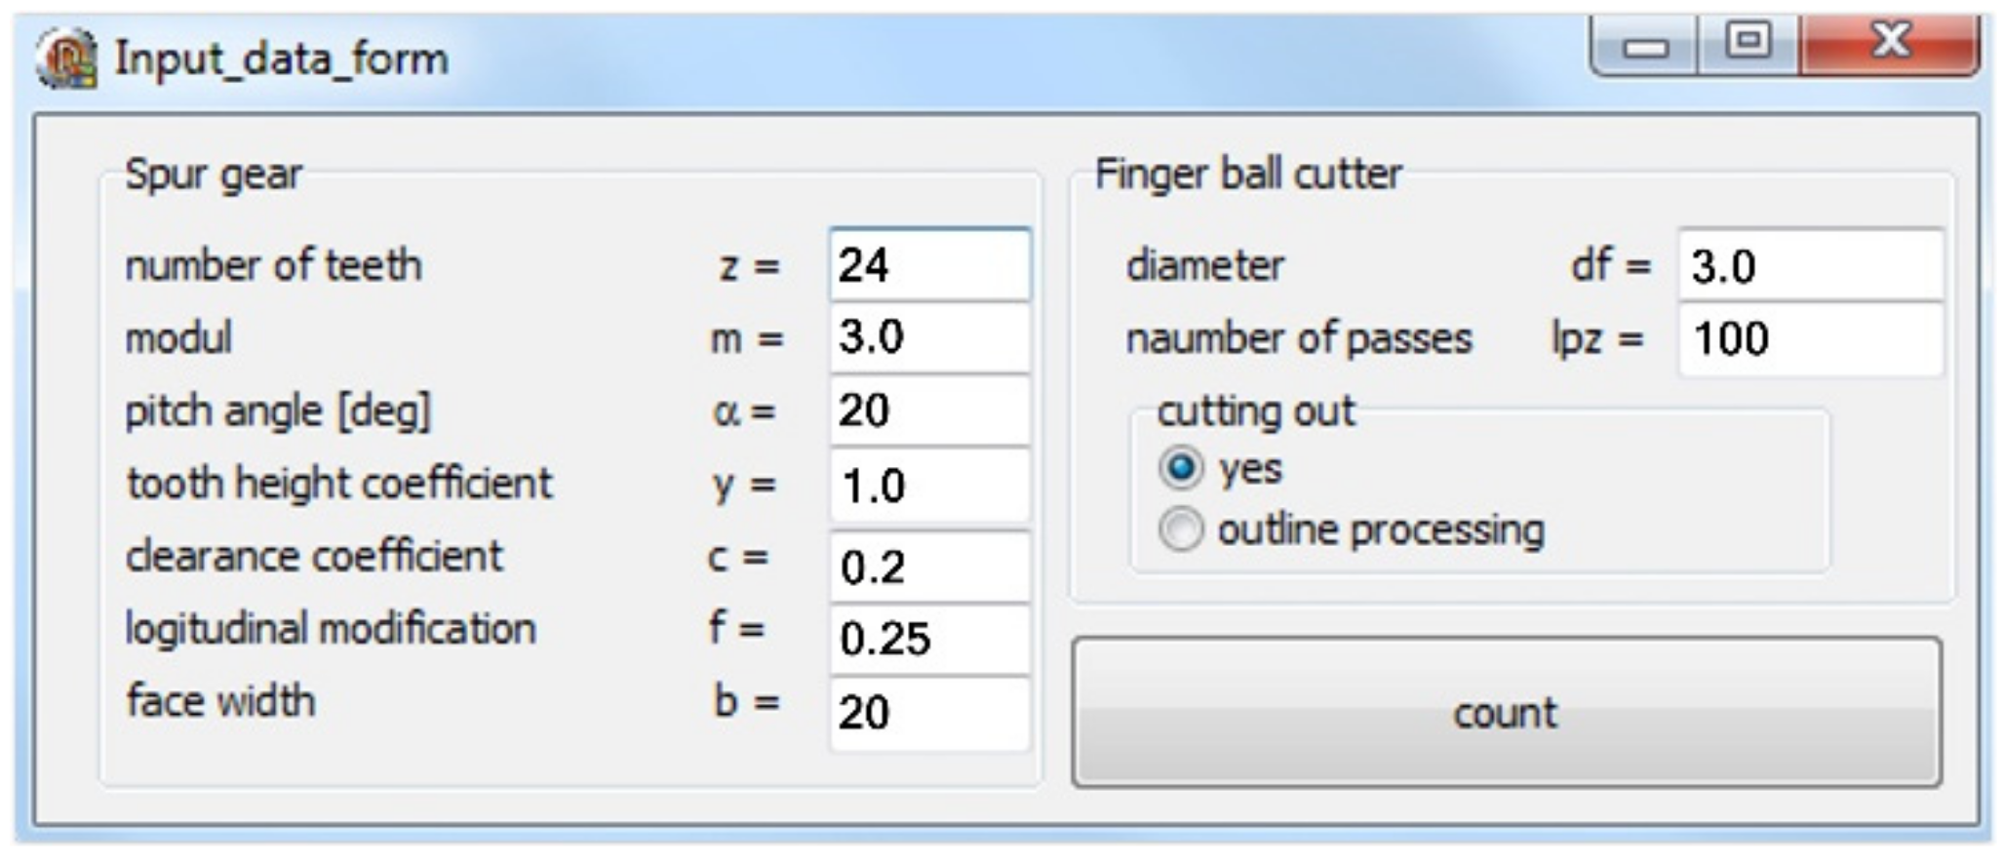This screenshot has width=2004, height=860.
Task: Minimize the Input_data_form window
Action: [x=1645, y=46]
